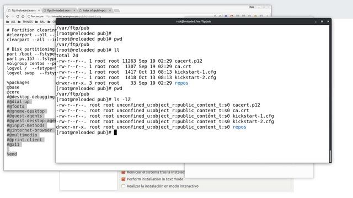Viewport: 353px width, 198px height.
Task: Click the terminal title bar root@reloaded:/var/ftp/pub
Action: (x=194, y=21)
